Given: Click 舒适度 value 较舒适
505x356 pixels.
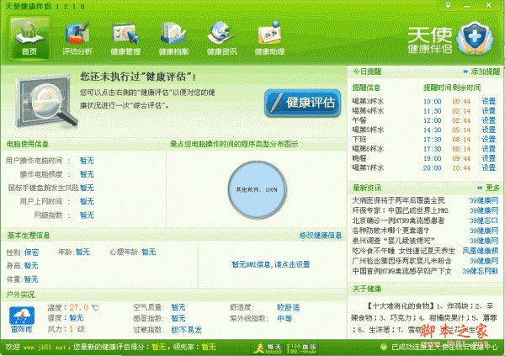Looking at the screenshot, I should (288, 307).
